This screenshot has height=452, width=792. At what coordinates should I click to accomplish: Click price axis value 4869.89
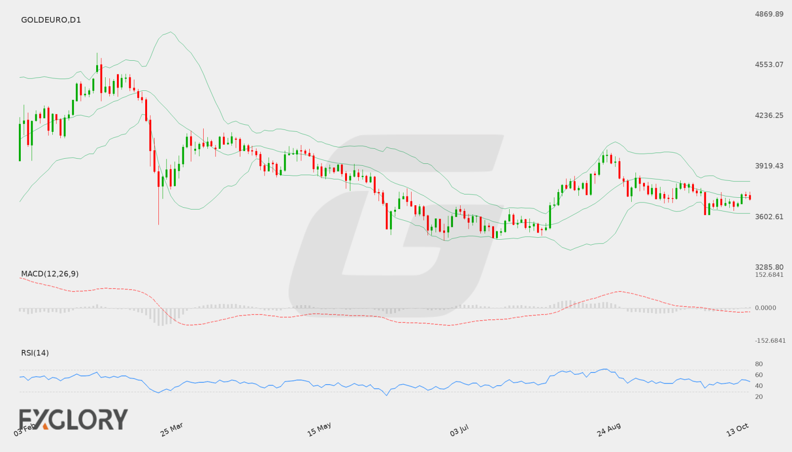[769, 14]
